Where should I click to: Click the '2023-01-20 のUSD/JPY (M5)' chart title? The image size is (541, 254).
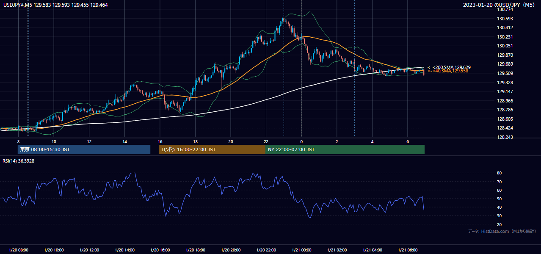tap(500, 5)
